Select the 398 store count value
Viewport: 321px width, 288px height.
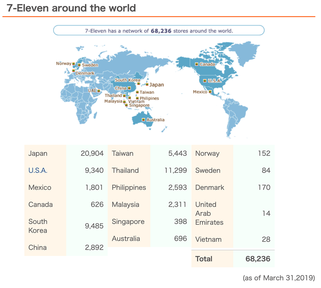pos(180,221)
